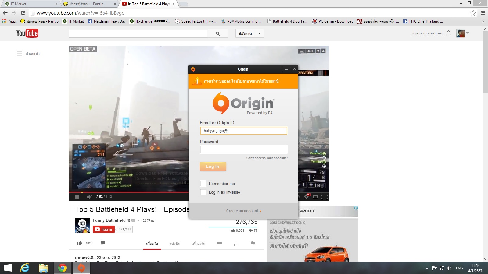The width and height of the screenshot is (488, 274).
Task: Open the channel avatar thumbnail
Action: [x=82, y=226]
